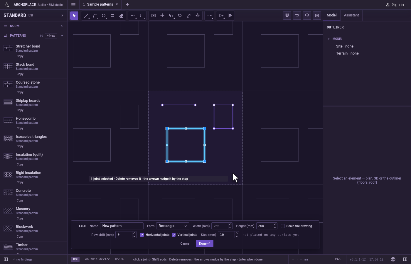411x264 pixels.
Task: Click the Done button
Action: (x=205, y=243)
